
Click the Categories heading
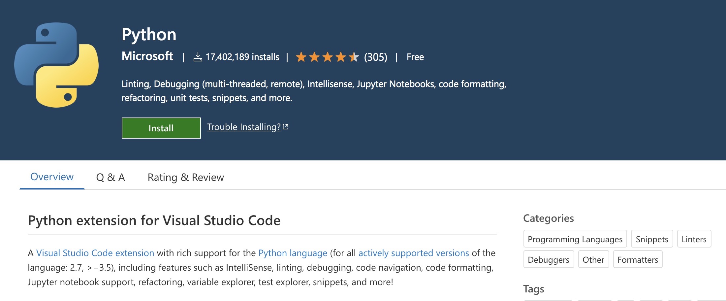pos(549,218)
